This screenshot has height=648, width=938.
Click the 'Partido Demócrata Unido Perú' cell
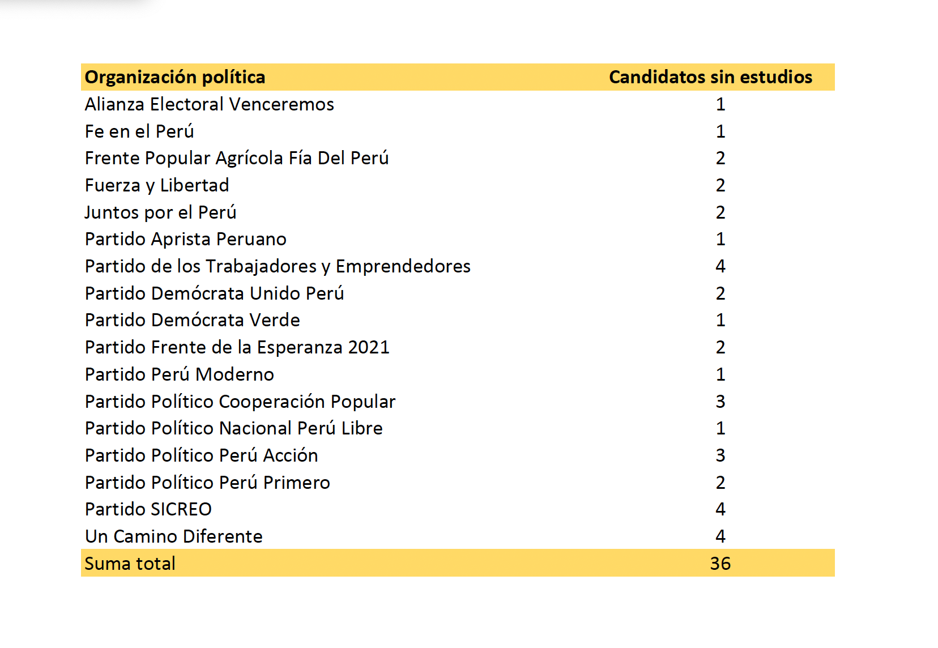coord(214,293)
